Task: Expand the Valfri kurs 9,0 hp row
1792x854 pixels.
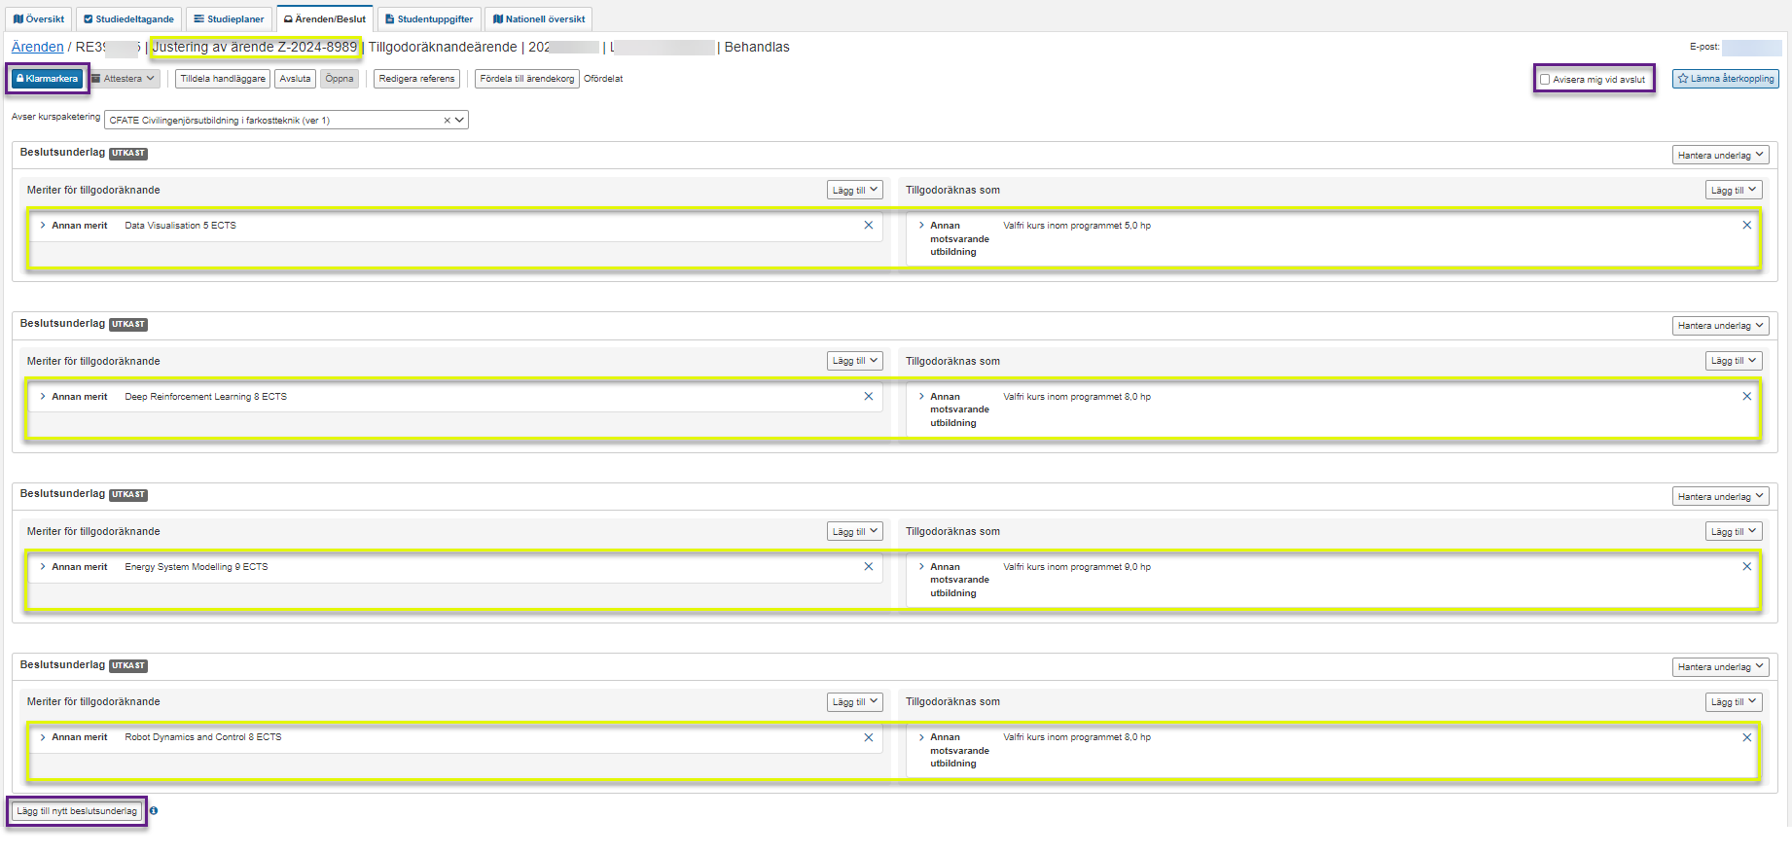Action: click(x=921, y=567)
